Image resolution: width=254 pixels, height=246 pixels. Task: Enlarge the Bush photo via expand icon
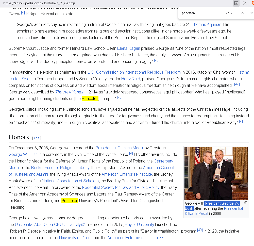click(245, 202)
